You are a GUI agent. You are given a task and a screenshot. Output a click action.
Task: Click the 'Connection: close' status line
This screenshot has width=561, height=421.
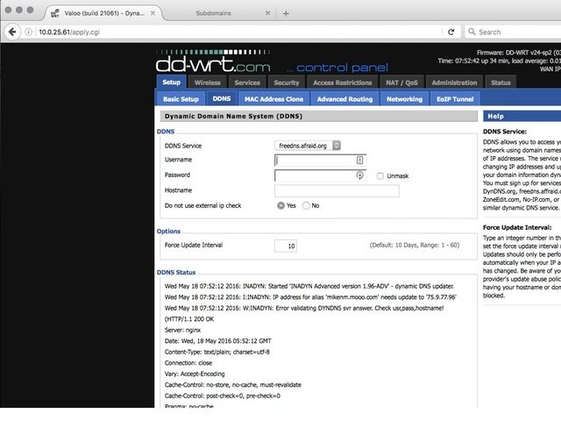[x=188, y=363]
